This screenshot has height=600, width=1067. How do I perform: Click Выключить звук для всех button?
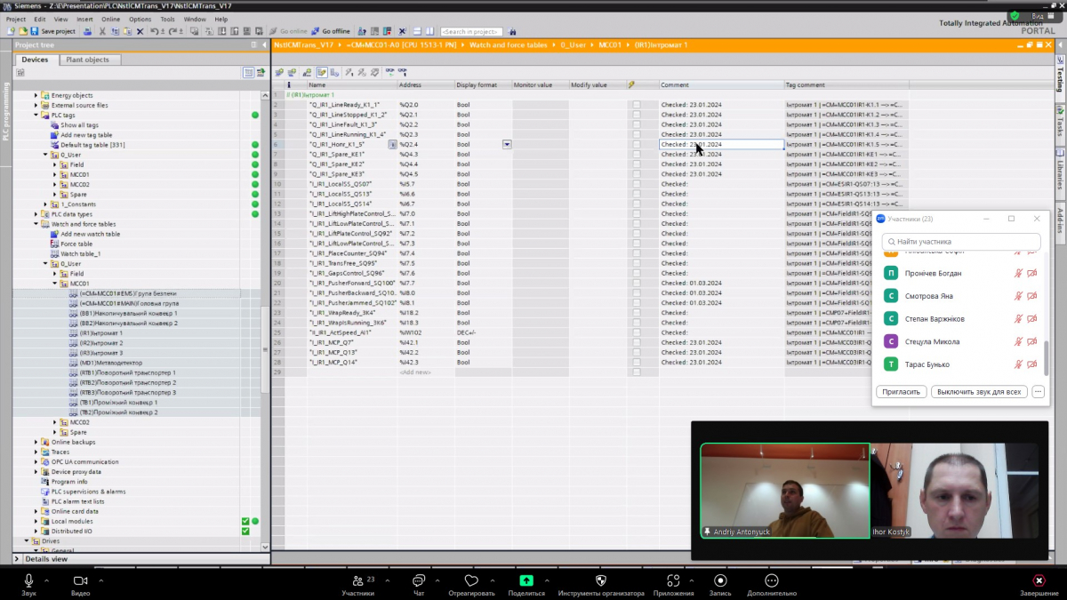coord(979,392)
